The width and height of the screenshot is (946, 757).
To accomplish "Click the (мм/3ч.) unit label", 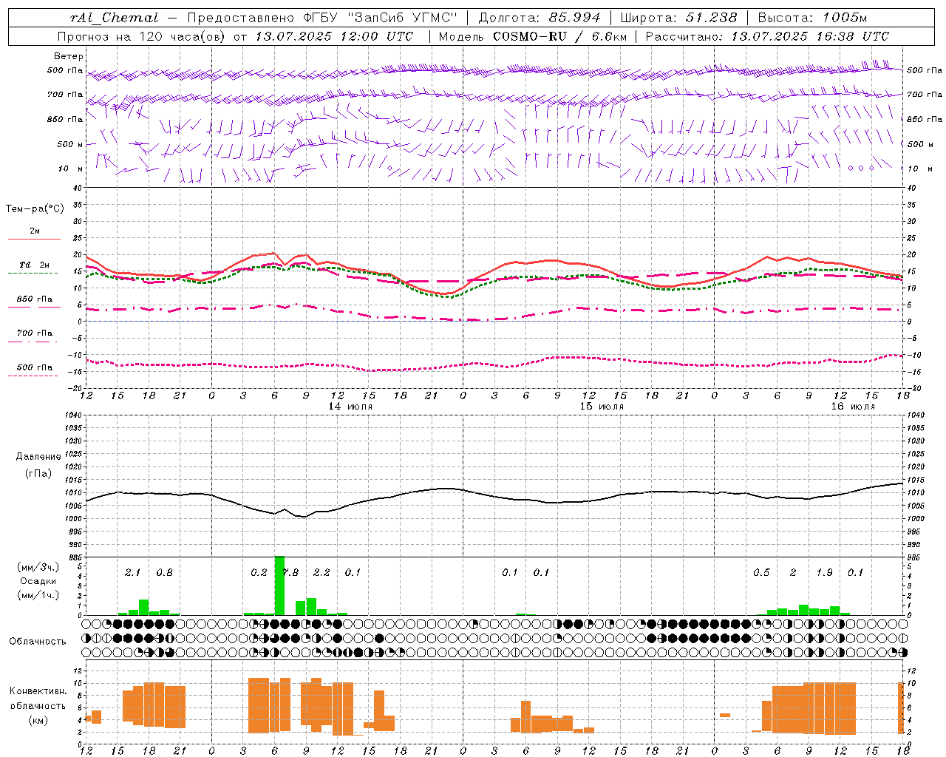I will 38,567.
